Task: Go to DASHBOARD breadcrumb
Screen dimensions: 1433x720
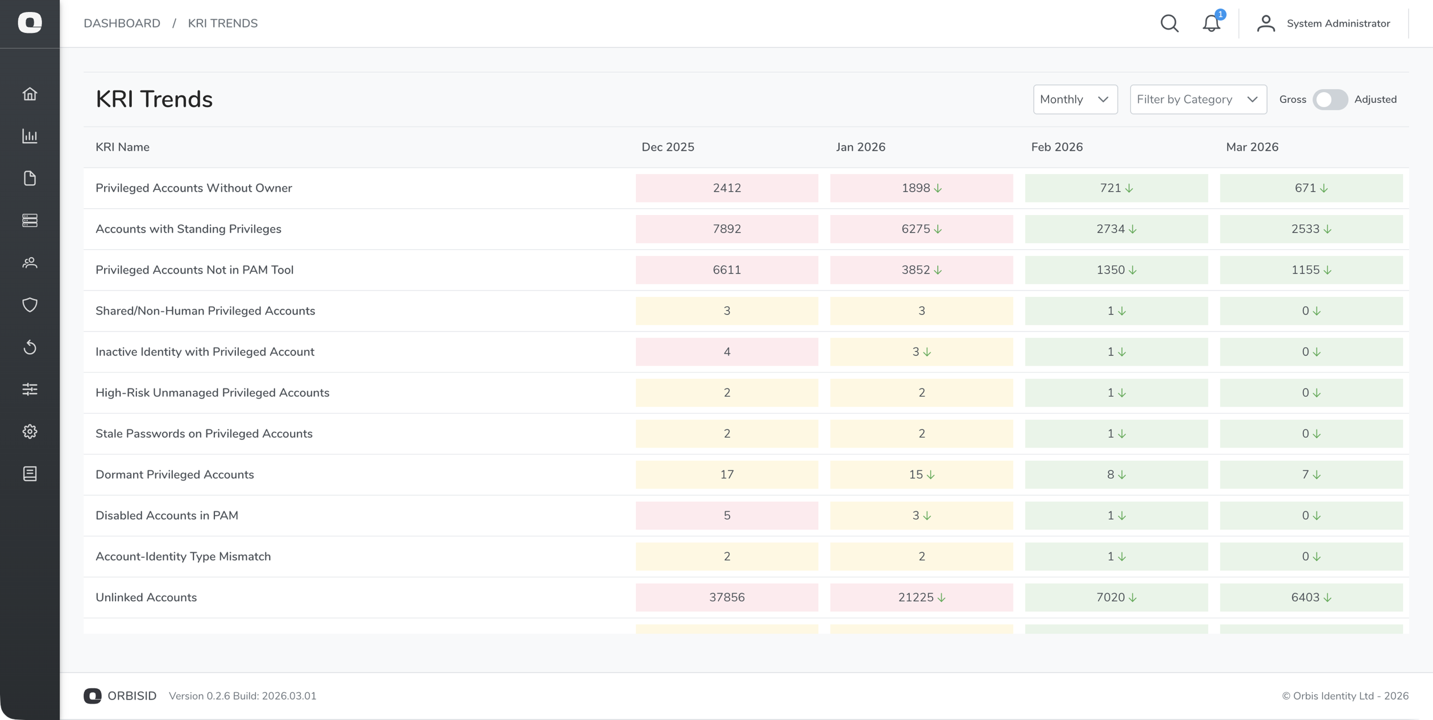Action: coord(122,23)
